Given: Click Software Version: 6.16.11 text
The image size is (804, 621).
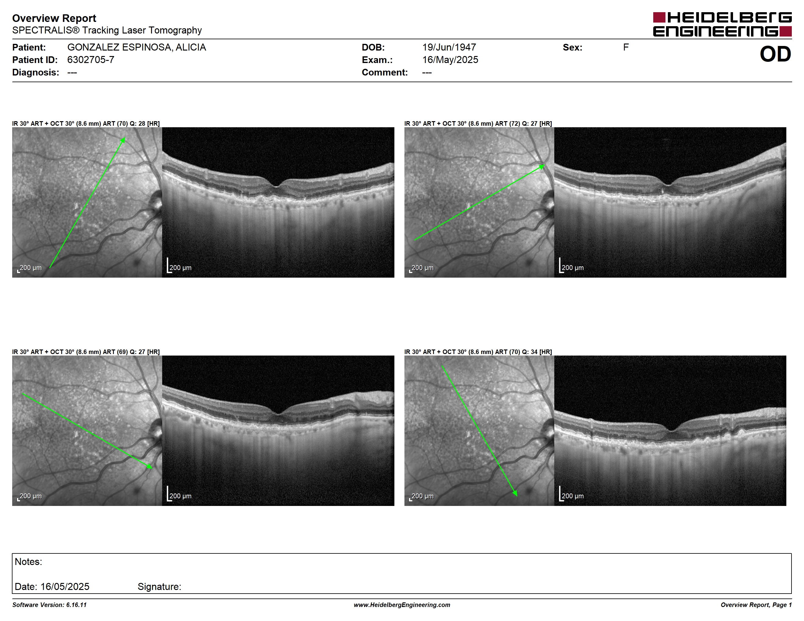Looking at the screenshot, I should 49,605.
